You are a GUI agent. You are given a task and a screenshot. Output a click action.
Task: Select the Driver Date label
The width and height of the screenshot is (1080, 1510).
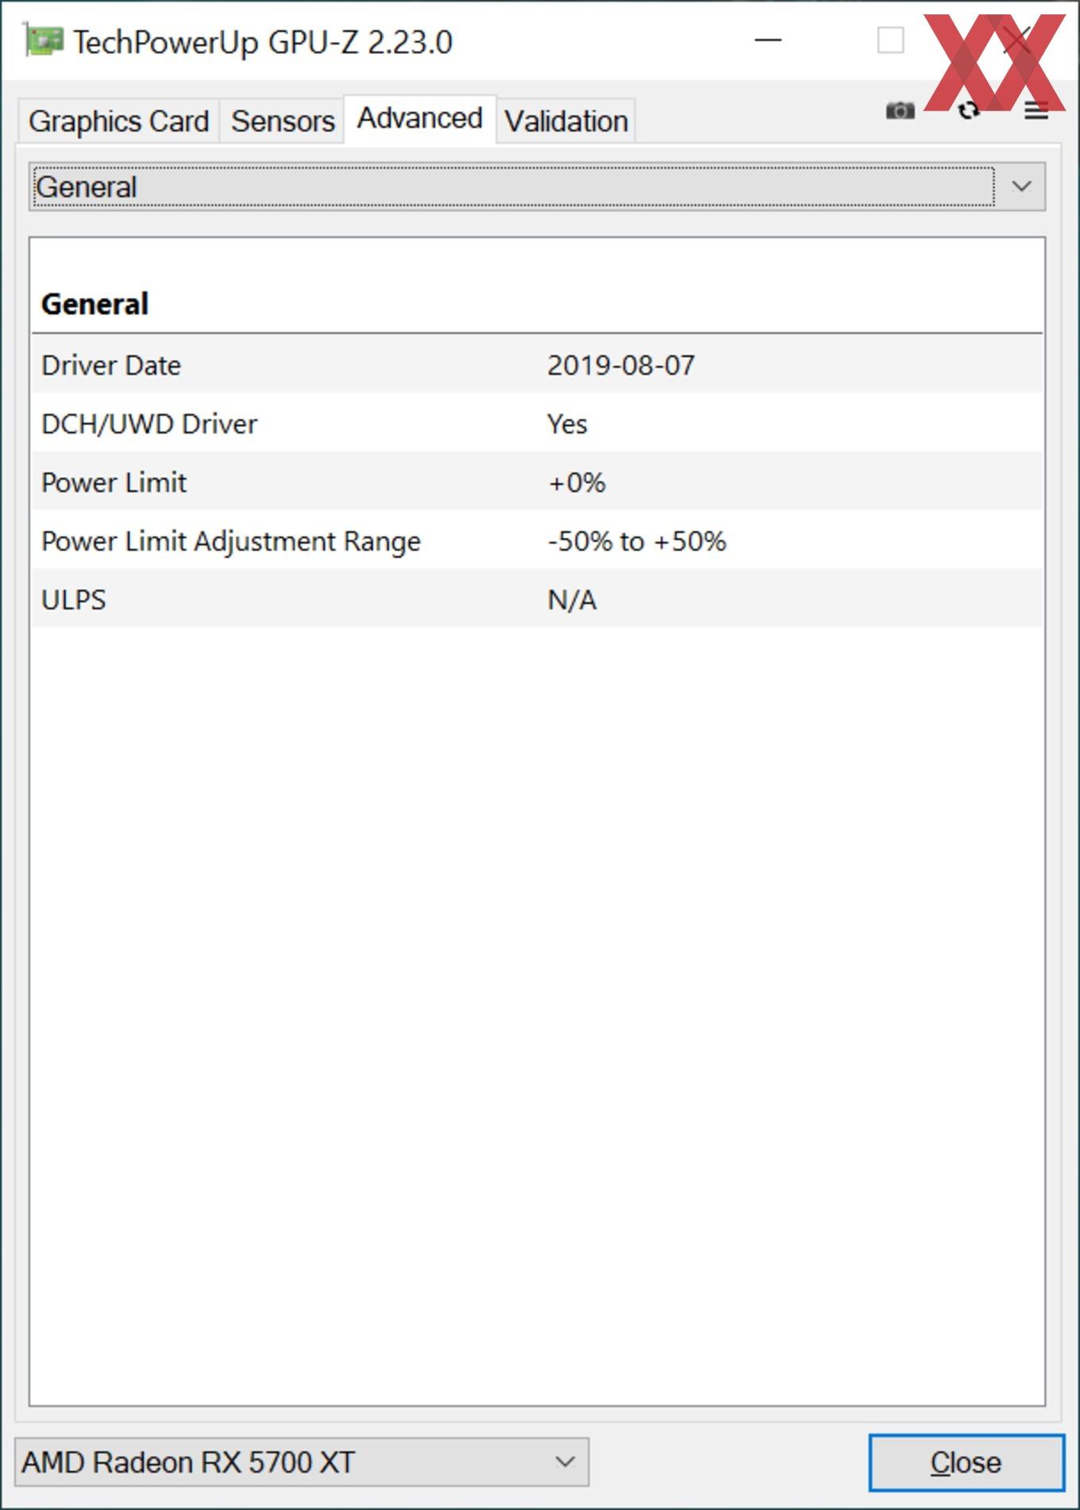[x=111, y=365]
